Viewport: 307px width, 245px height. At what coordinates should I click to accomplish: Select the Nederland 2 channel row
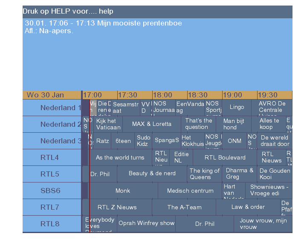click(x=52, y=124)
